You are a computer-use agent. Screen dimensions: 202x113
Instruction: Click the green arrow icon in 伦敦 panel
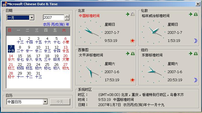pos(191,14)
